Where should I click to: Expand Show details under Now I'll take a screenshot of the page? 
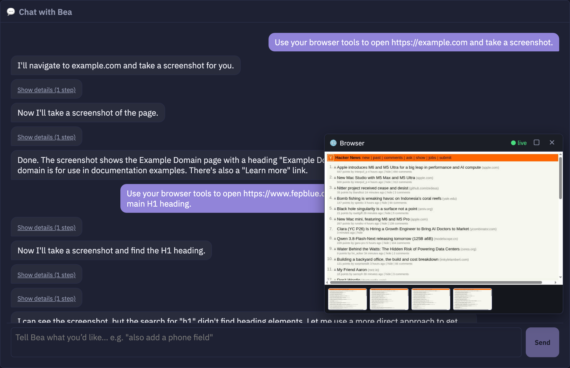coord(47,137)
